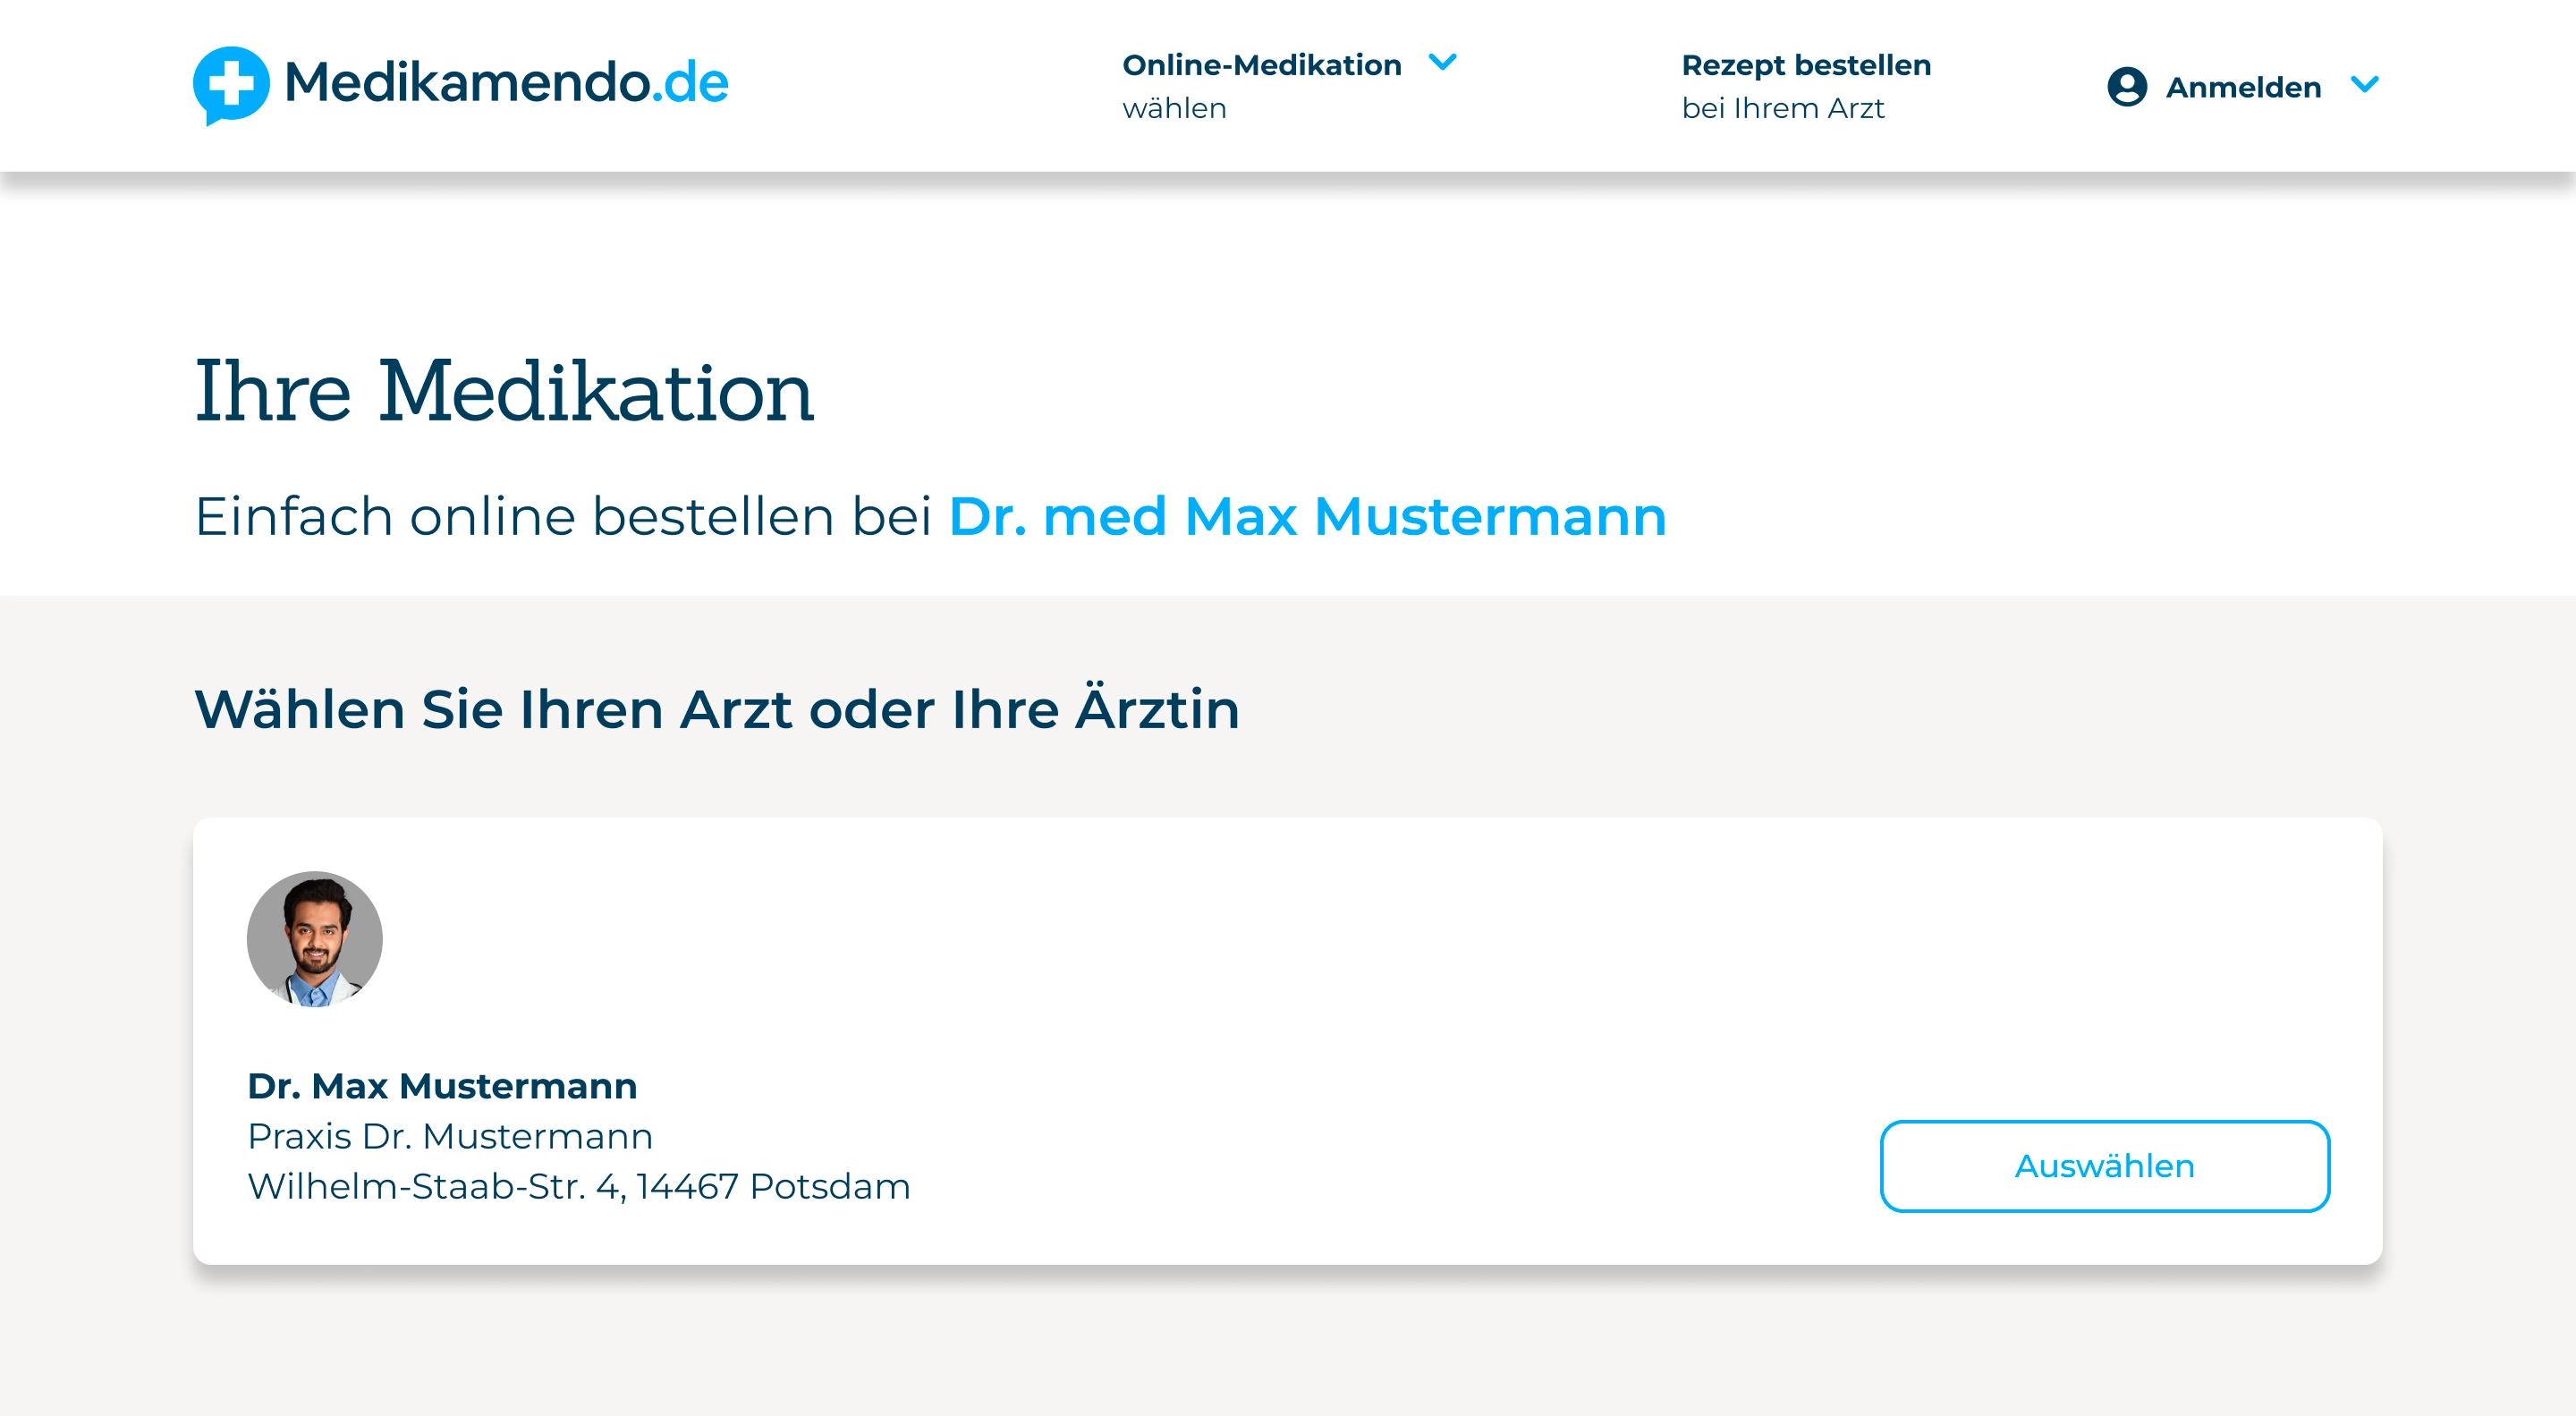Screen dimensions: 2576x1416
Task: Click the Medikamendo.de logo text
Action: tap(506, 82)
